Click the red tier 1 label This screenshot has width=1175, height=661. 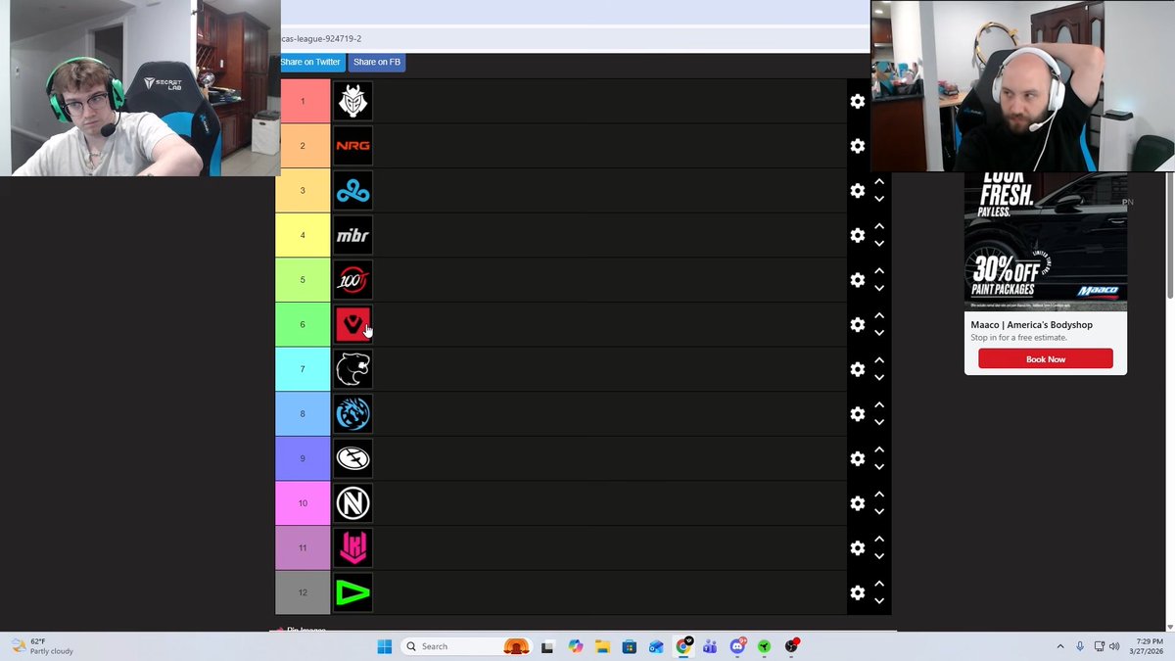coord(305,101)
